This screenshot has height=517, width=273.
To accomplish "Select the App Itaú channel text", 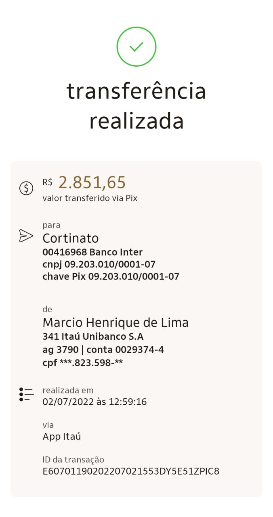I will click(62, 437).
